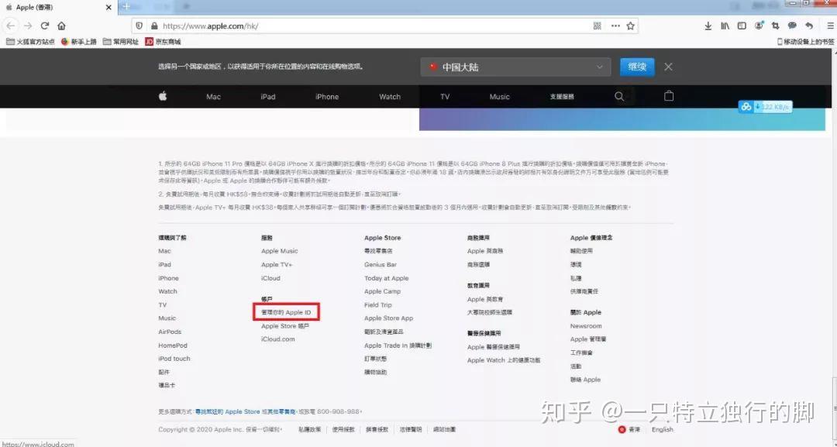Image resolution: width=837 pixels, height=447 pixels.
Task: Reload the current page
Action: pos(45,26)
